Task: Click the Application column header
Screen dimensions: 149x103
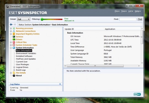Action: (x=122, y=29)
